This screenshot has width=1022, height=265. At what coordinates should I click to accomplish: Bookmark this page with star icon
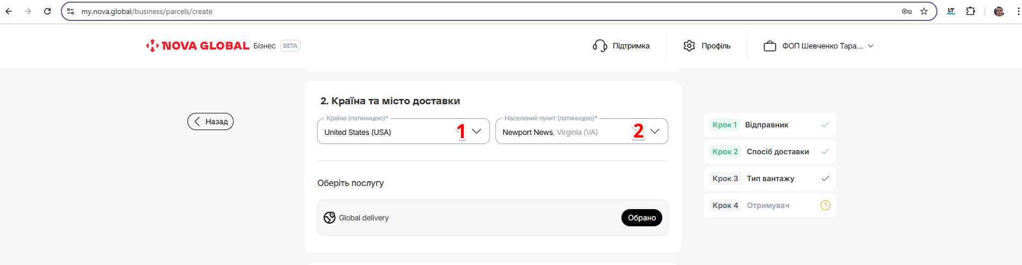click(924, 11)
